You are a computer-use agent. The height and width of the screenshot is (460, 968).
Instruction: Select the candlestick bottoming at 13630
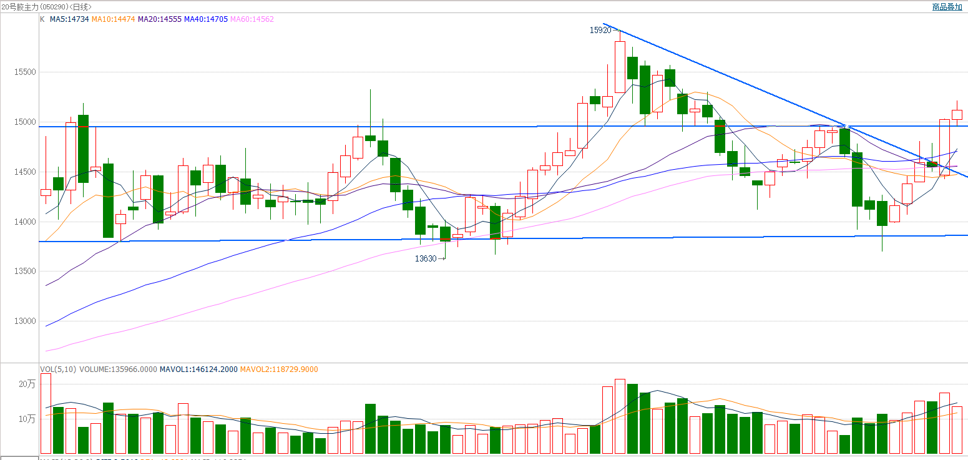pos(445,234)
